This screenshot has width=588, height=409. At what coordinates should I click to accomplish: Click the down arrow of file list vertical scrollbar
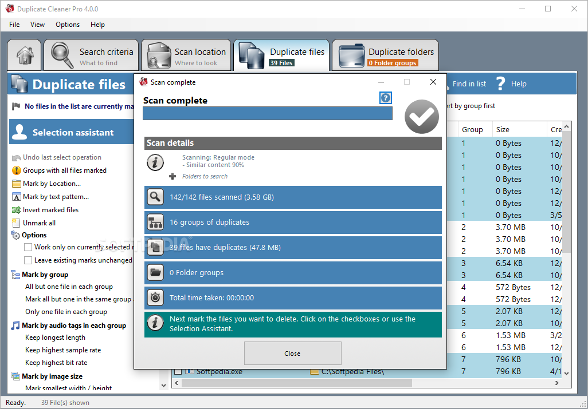[x=567, y=373]
